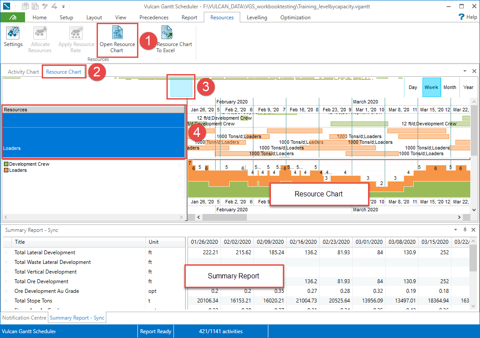
Task: Open the quick access toolbar customize dropdown
Action: tap(63, 7)
